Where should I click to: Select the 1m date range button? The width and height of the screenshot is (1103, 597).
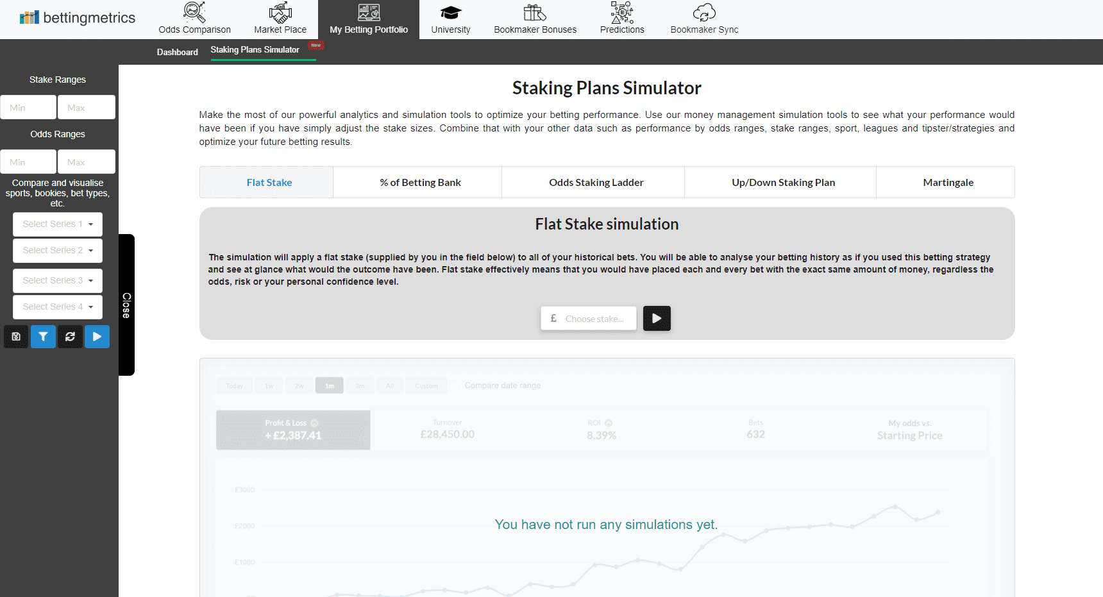[x=330, y=385]
